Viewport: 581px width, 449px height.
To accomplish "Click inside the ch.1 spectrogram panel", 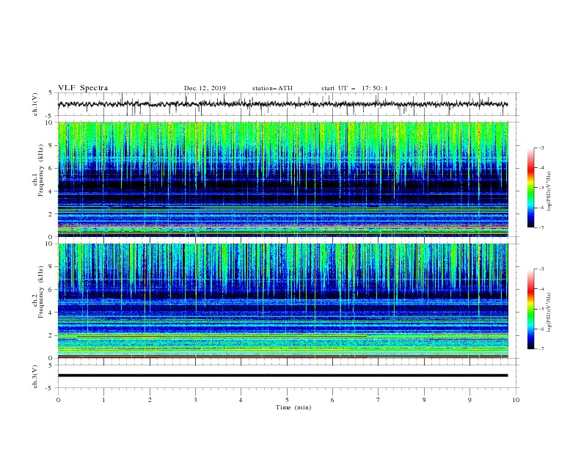I will coord(282,179).
